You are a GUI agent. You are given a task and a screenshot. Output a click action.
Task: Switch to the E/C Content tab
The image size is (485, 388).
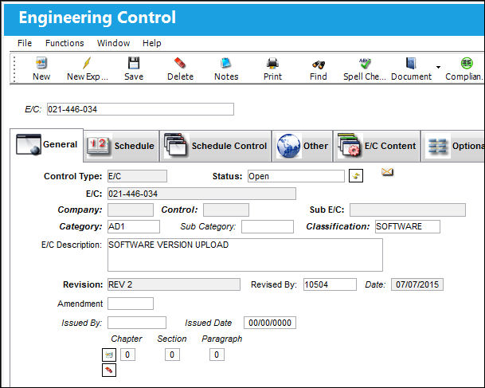(x=377, y=146)
